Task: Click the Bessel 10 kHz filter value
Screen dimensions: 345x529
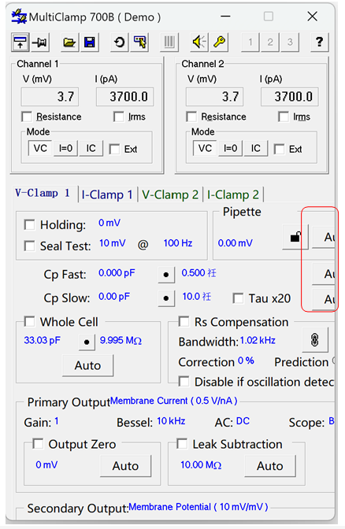Action: tap(171, 421)
